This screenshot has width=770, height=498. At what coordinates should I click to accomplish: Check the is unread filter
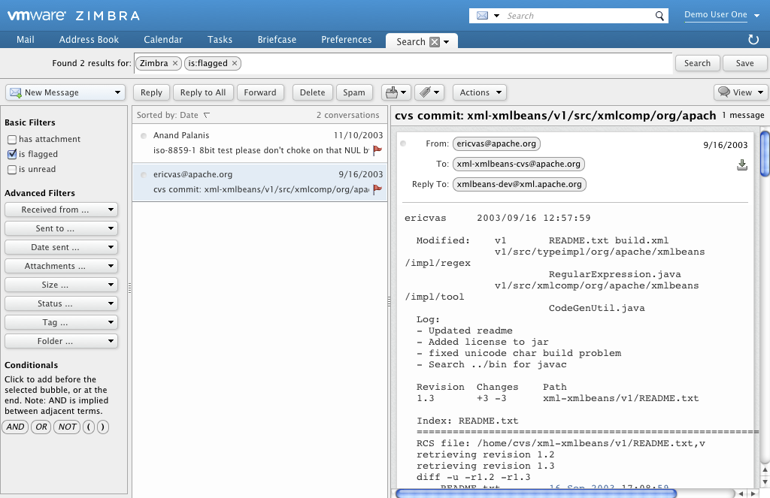tap(12, 170)
